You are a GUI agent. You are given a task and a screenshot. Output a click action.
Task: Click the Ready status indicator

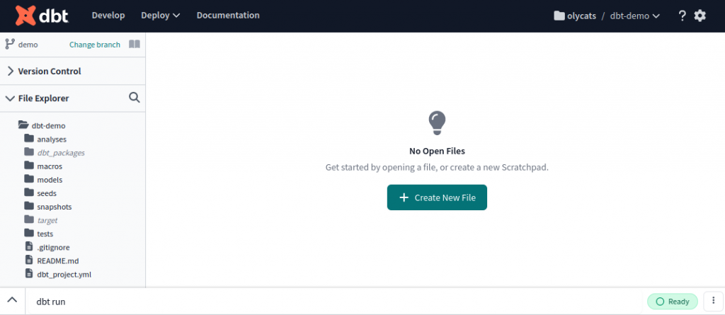point(673,302)
